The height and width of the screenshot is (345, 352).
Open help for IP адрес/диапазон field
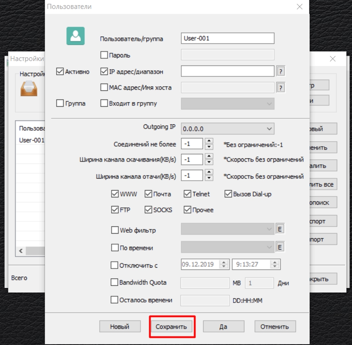280,71
